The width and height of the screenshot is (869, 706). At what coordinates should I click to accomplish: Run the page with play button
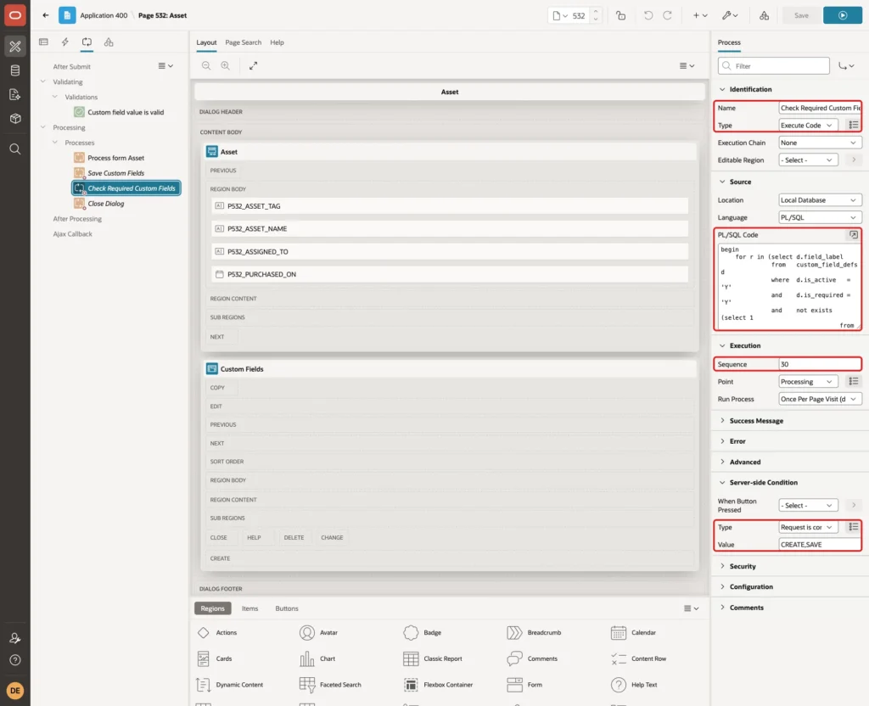click(x=843, y=15)
